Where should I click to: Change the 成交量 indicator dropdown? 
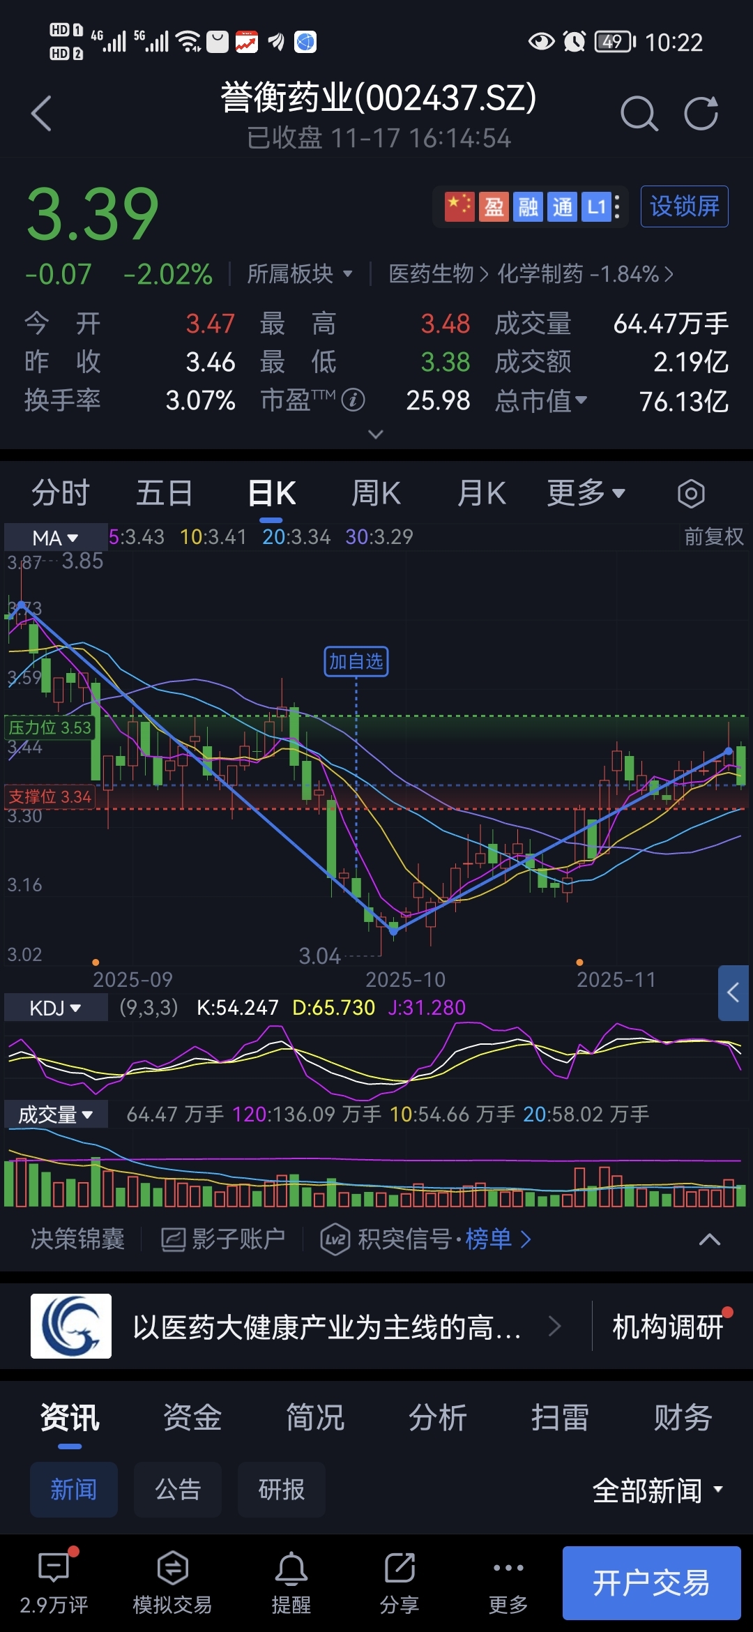[x=56, y=1115]
